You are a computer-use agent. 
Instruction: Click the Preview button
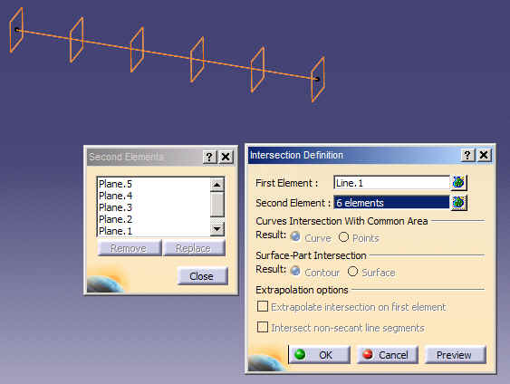[x=455, y=355]
